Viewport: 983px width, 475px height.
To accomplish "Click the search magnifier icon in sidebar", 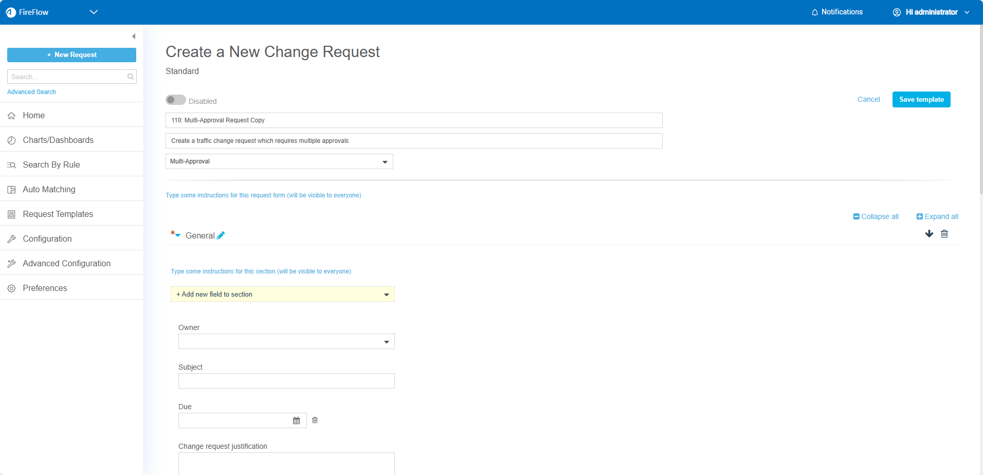I will 131,77.
